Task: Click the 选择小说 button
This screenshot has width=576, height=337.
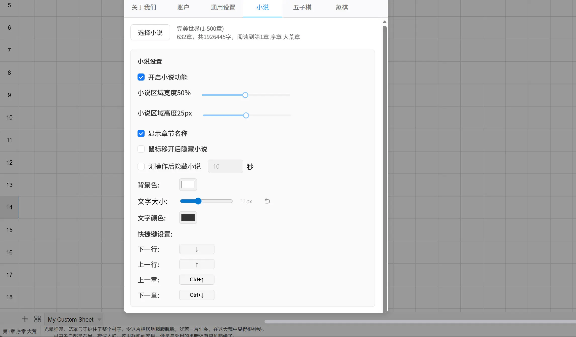Action: (150, 32)
